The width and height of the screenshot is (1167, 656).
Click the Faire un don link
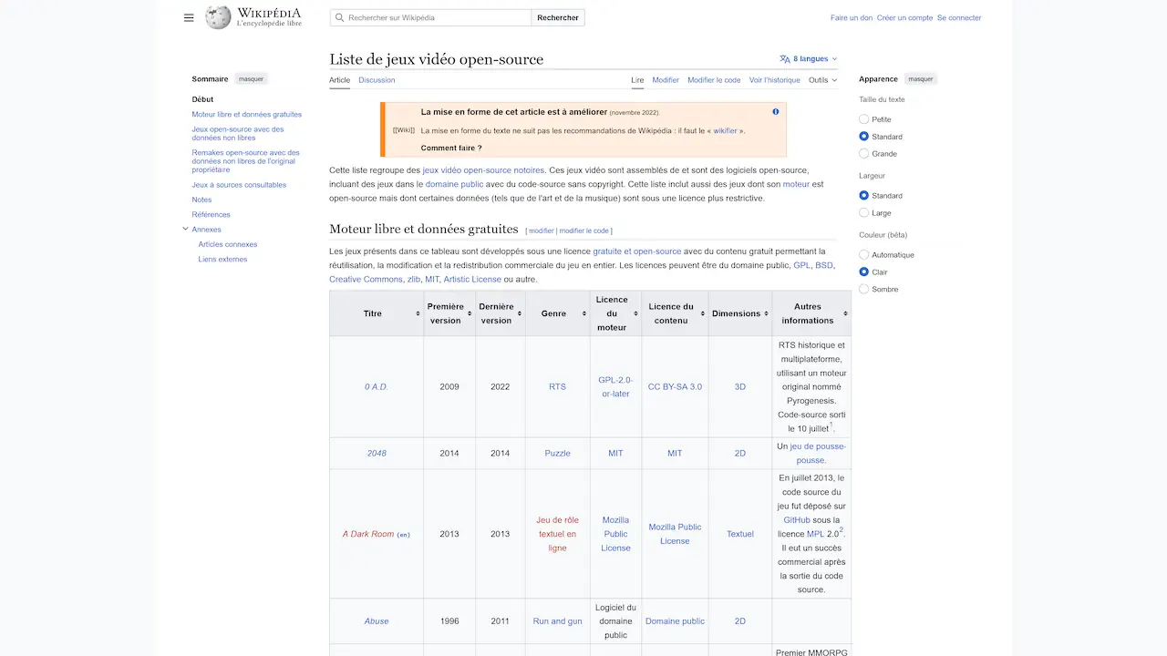pyautogui.click(x=852, y=17)
